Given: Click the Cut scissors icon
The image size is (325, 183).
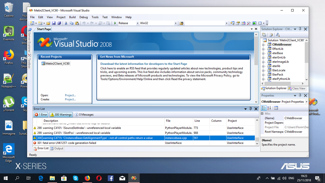Looking at the screenshot, I should pyautogui.click(x=66, y=23).
